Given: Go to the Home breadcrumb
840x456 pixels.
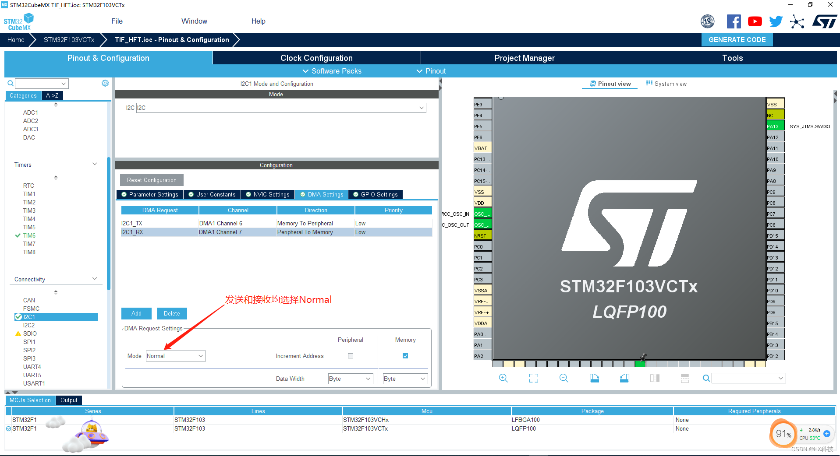Looking at the screenshot, I should click(16, 39).
